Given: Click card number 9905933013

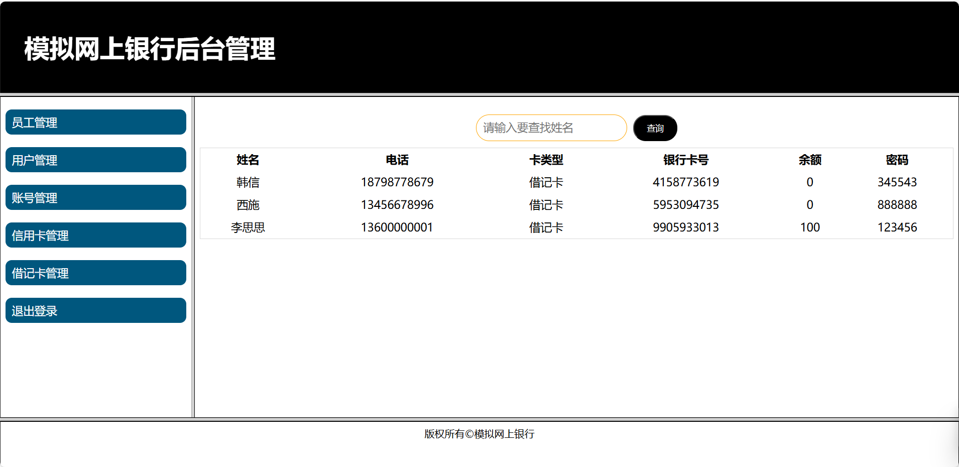Looking at the screenshot, I should [x=685, y=227].
